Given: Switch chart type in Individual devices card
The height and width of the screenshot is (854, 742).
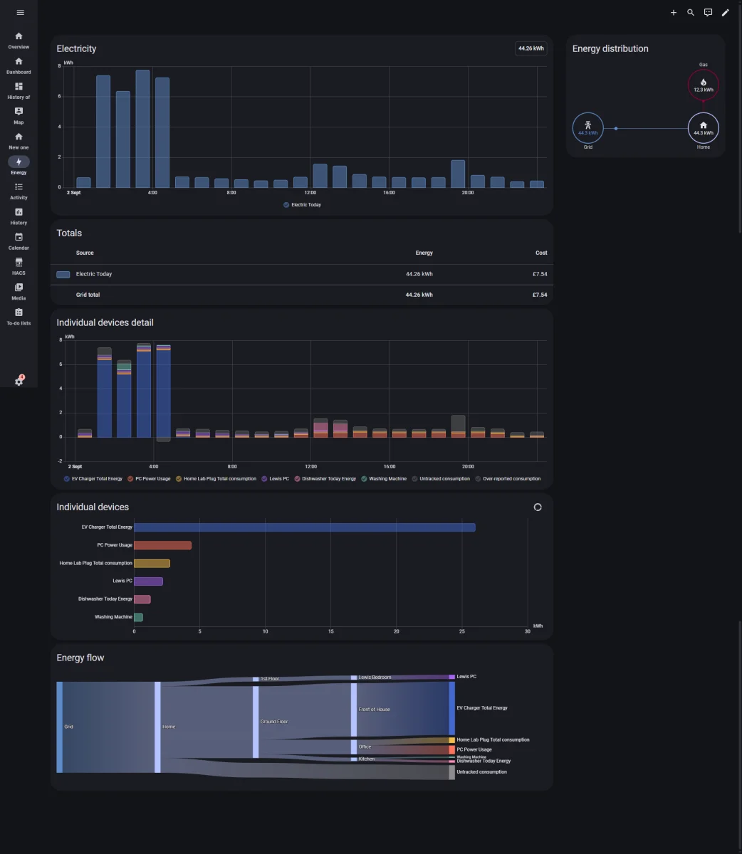Looking at the screenshot, I should (538, 507).
